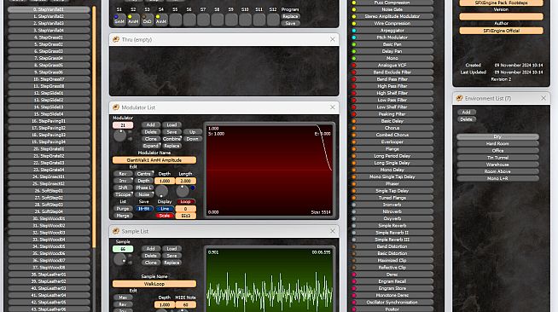Image resolution: width=558 pixels, height=312 pixels.
Task: Select the S3 DsD module slot
Action: [147, 20]
